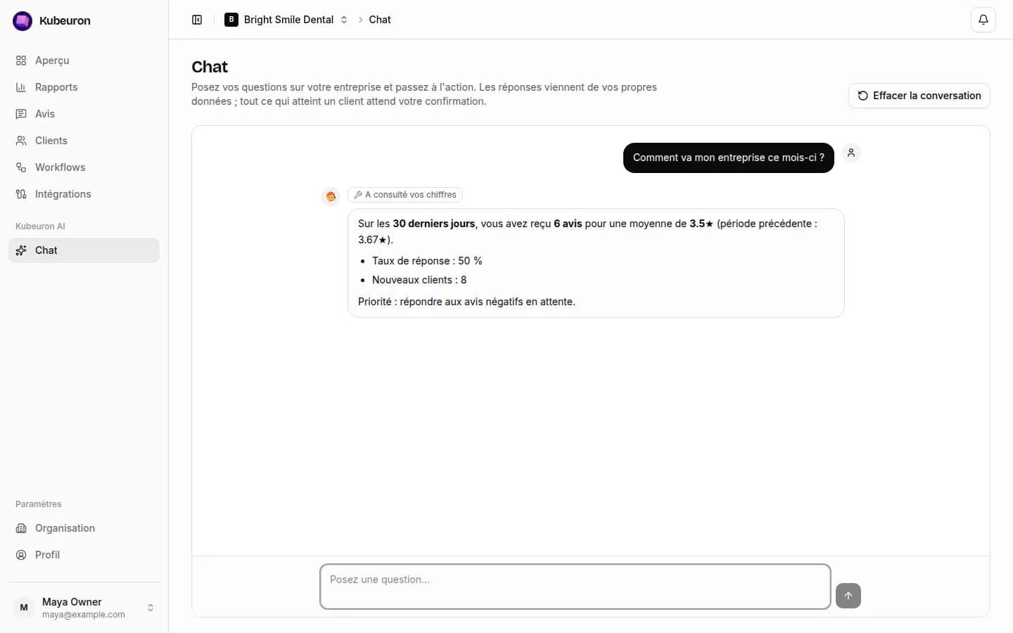1013x633 pixels.
Task: Send the message with the arrow button
Action: (848, 596)
